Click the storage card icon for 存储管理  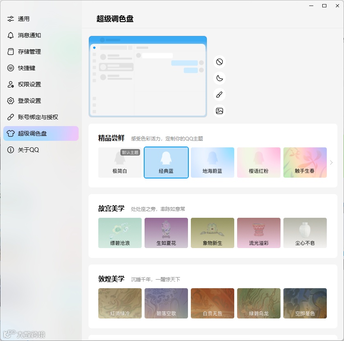click(x=11, y=52)
